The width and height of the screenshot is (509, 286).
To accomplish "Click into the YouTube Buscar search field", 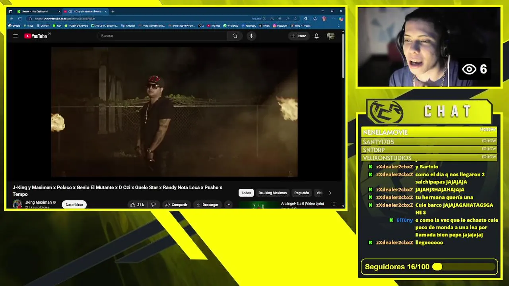I will tap(163, 36).
